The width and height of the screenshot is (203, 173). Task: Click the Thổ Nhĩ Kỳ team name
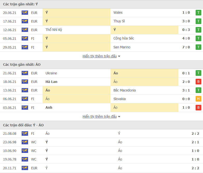54,30
